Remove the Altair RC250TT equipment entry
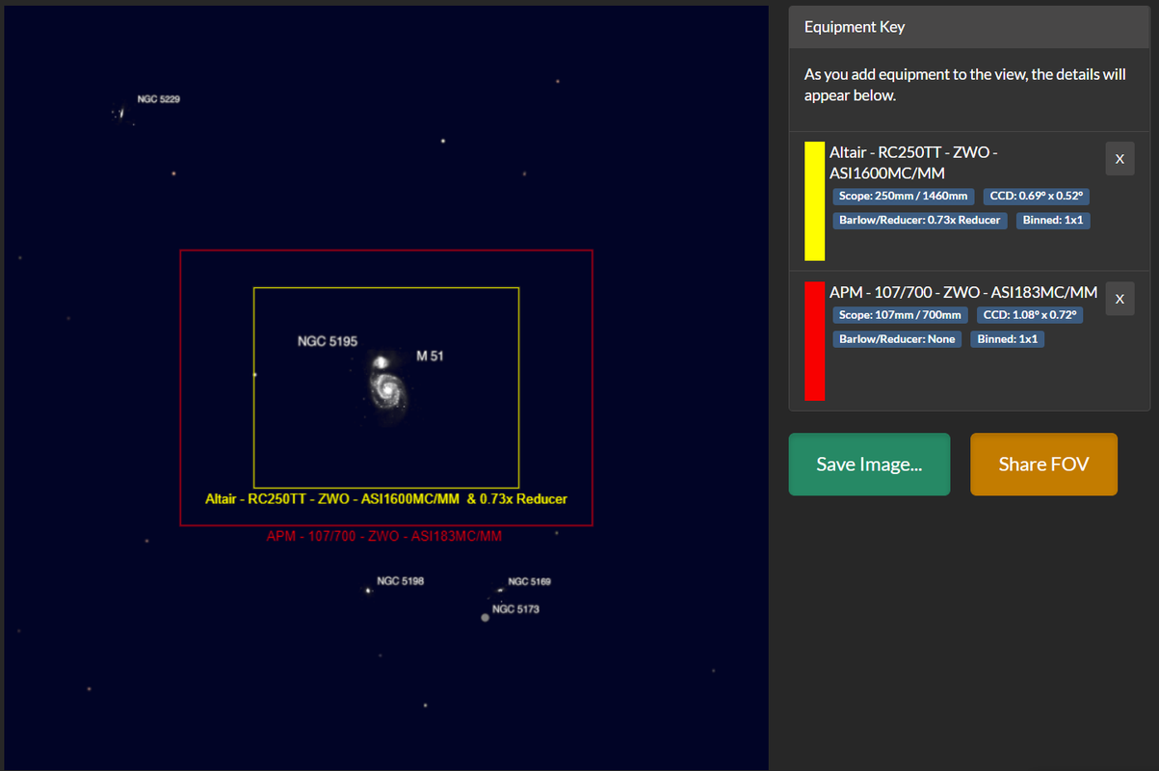 (x=1119, y=158)
